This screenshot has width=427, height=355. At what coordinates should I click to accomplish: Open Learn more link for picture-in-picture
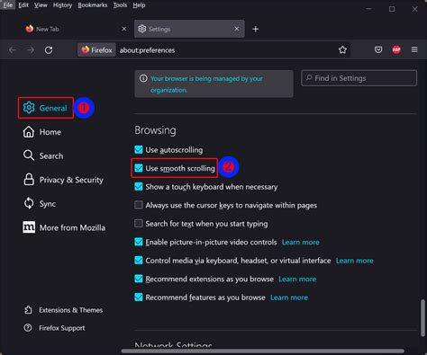click(301, 242)
